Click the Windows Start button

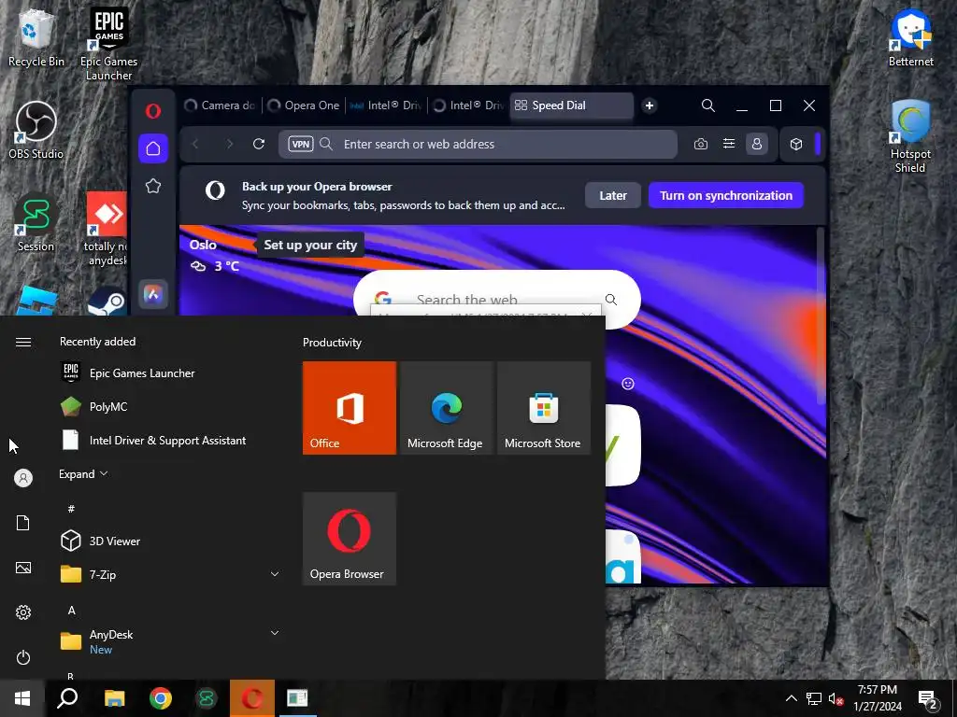point(22,698)
